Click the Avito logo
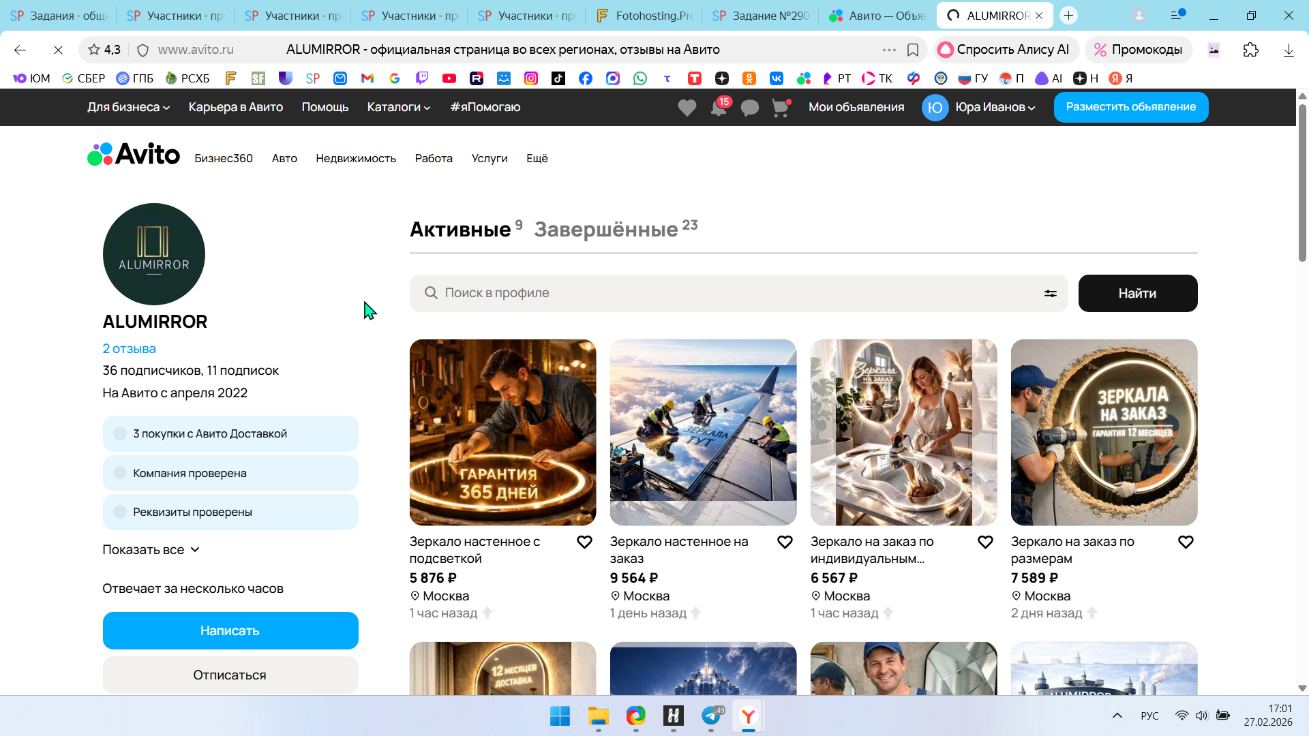 point(134,155)
